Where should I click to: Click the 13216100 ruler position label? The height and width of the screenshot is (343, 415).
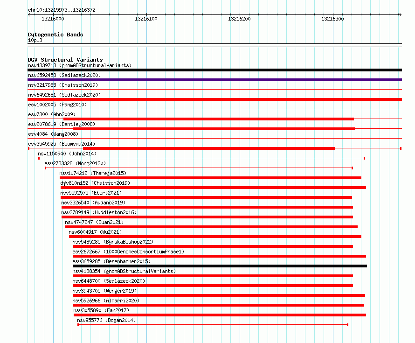point(146,19)
